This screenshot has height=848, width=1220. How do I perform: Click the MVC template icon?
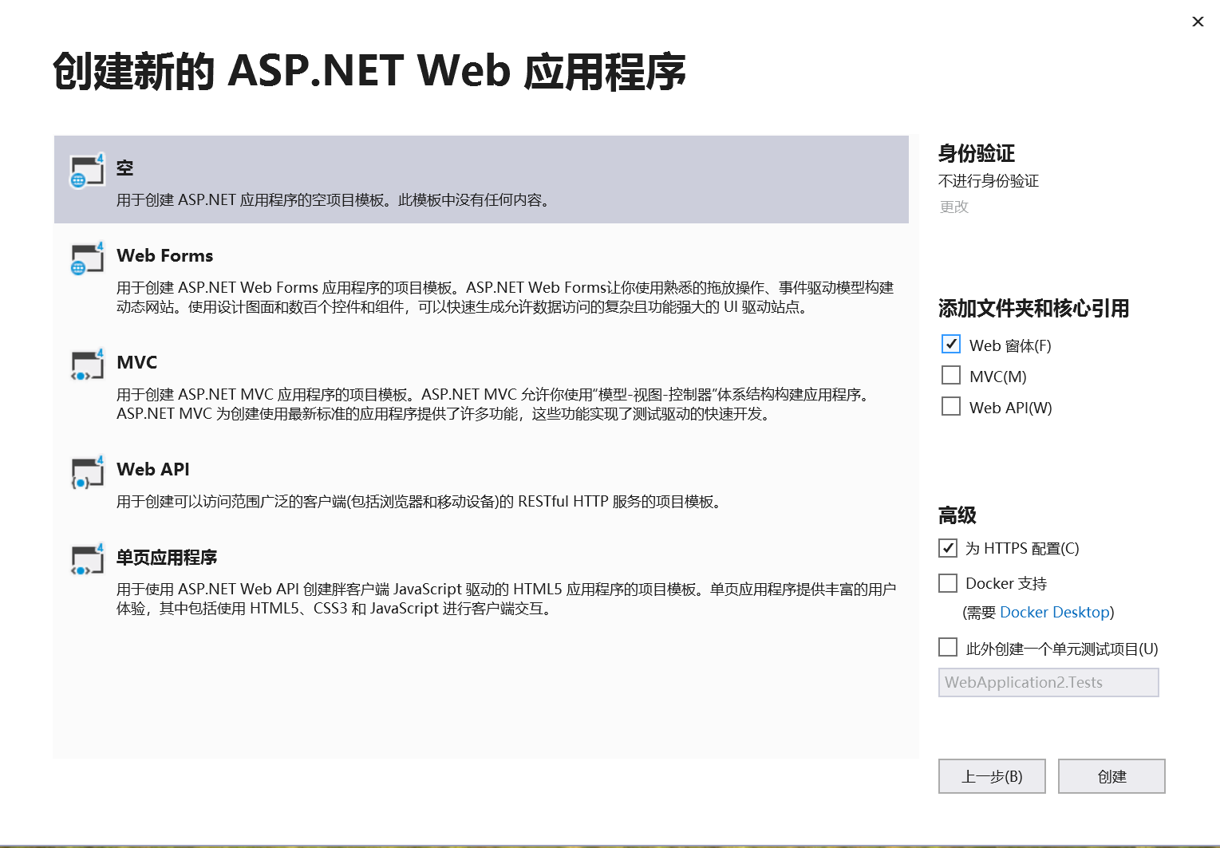pyautogui.click(x=85, y=366)
